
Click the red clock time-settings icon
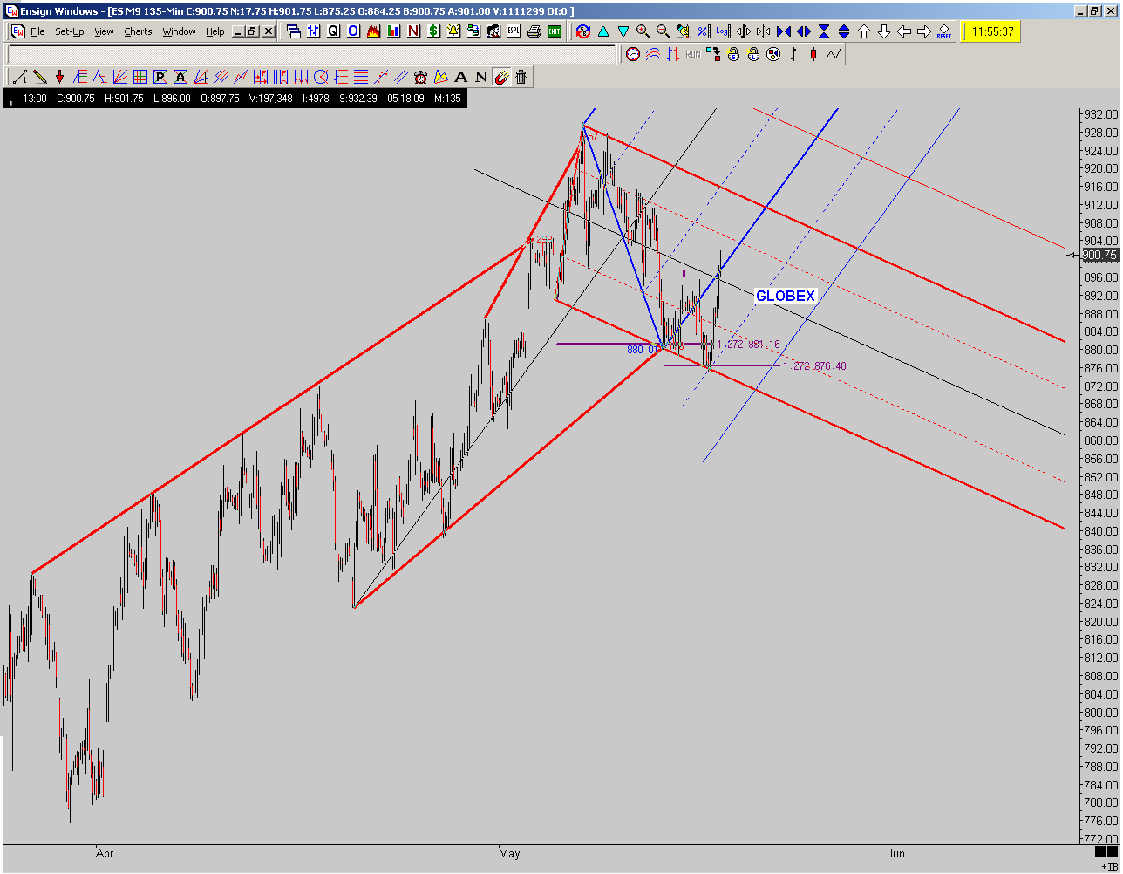point(633,54)
